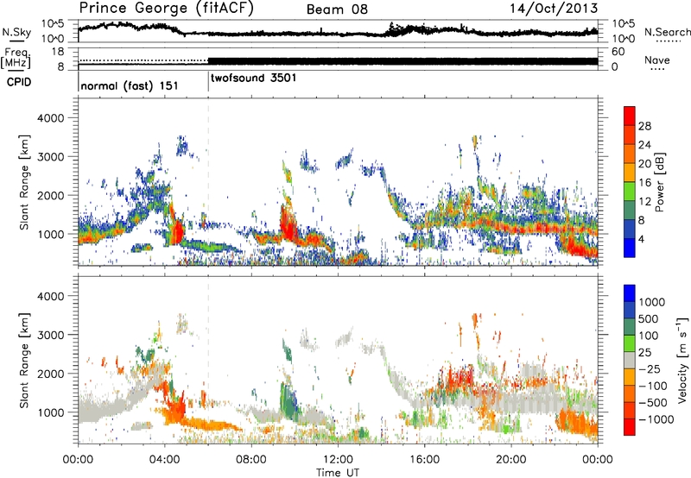Click the velocity panel 'Slant Range [km]' label
691x478 pixels.
point(24,360)
